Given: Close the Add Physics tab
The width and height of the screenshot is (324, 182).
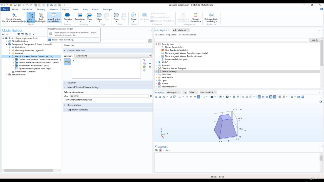Looking at the screenshot, I should pyautogui.click(x=169, y=30).
